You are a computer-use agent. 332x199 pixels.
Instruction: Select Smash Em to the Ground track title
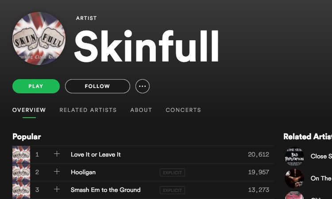pyautogui.click(x=105, y=190)
